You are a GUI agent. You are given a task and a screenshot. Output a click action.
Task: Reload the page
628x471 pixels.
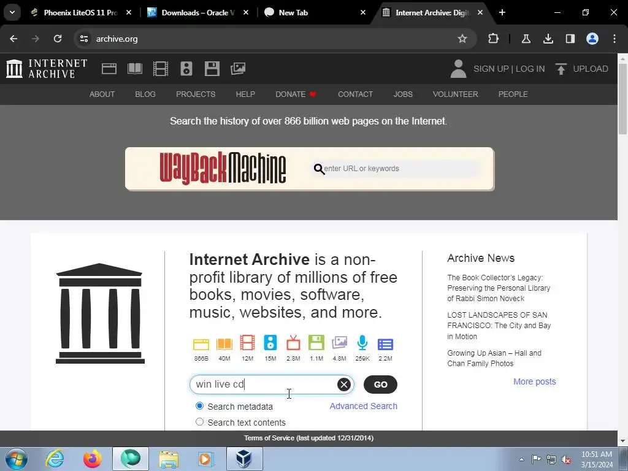coord(58,39)
